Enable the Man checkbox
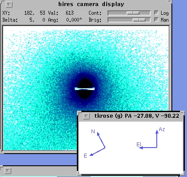 tap(156, 19)
